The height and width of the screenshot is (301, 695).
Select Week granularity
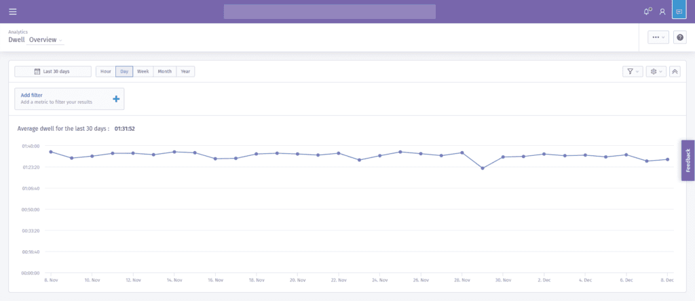(x=143, y=71)
